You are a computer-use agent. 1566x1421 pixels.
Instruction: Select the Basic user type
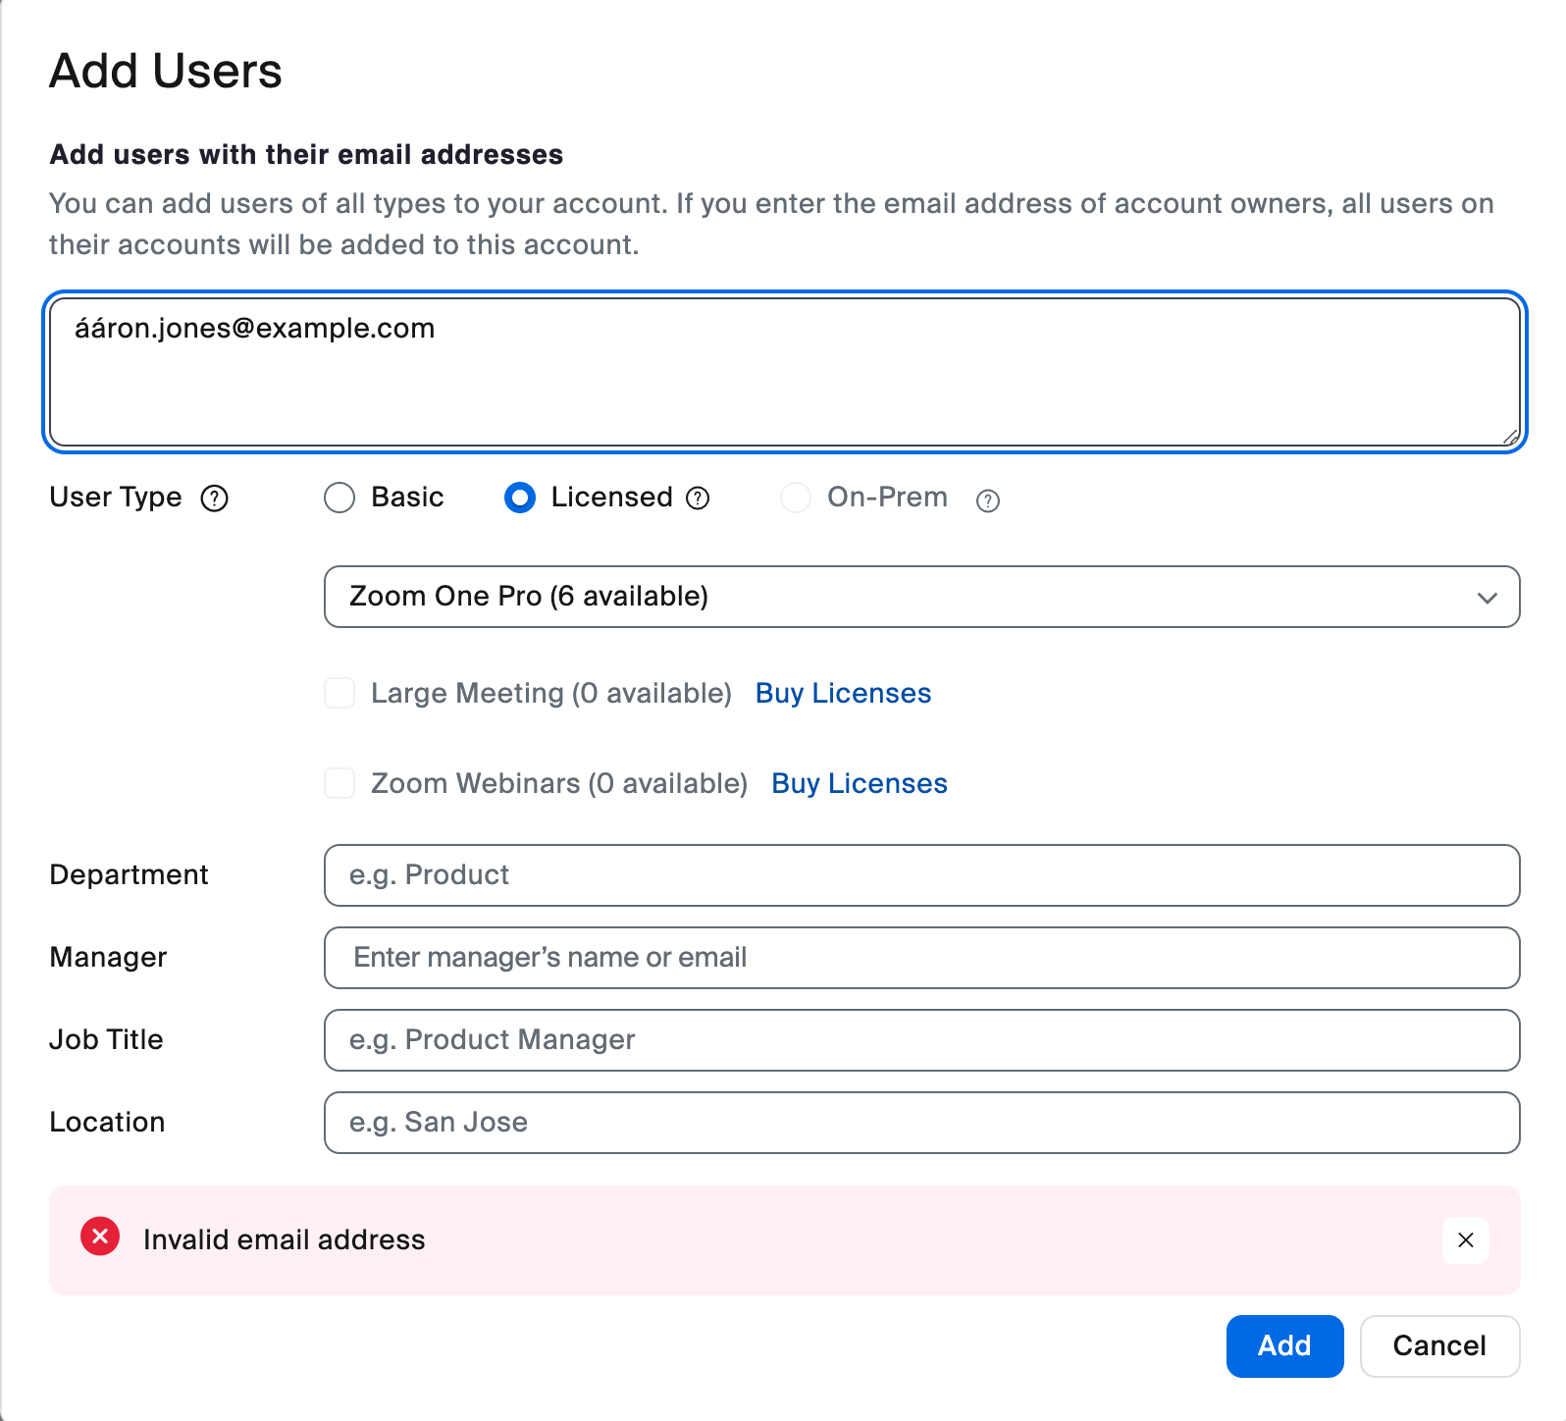tap(339, 498)
